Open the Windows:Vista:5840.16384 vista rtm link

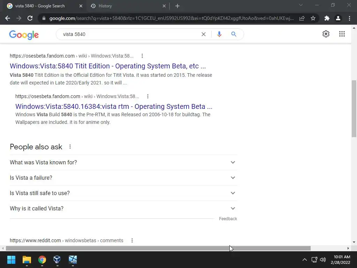pos(114,106)
